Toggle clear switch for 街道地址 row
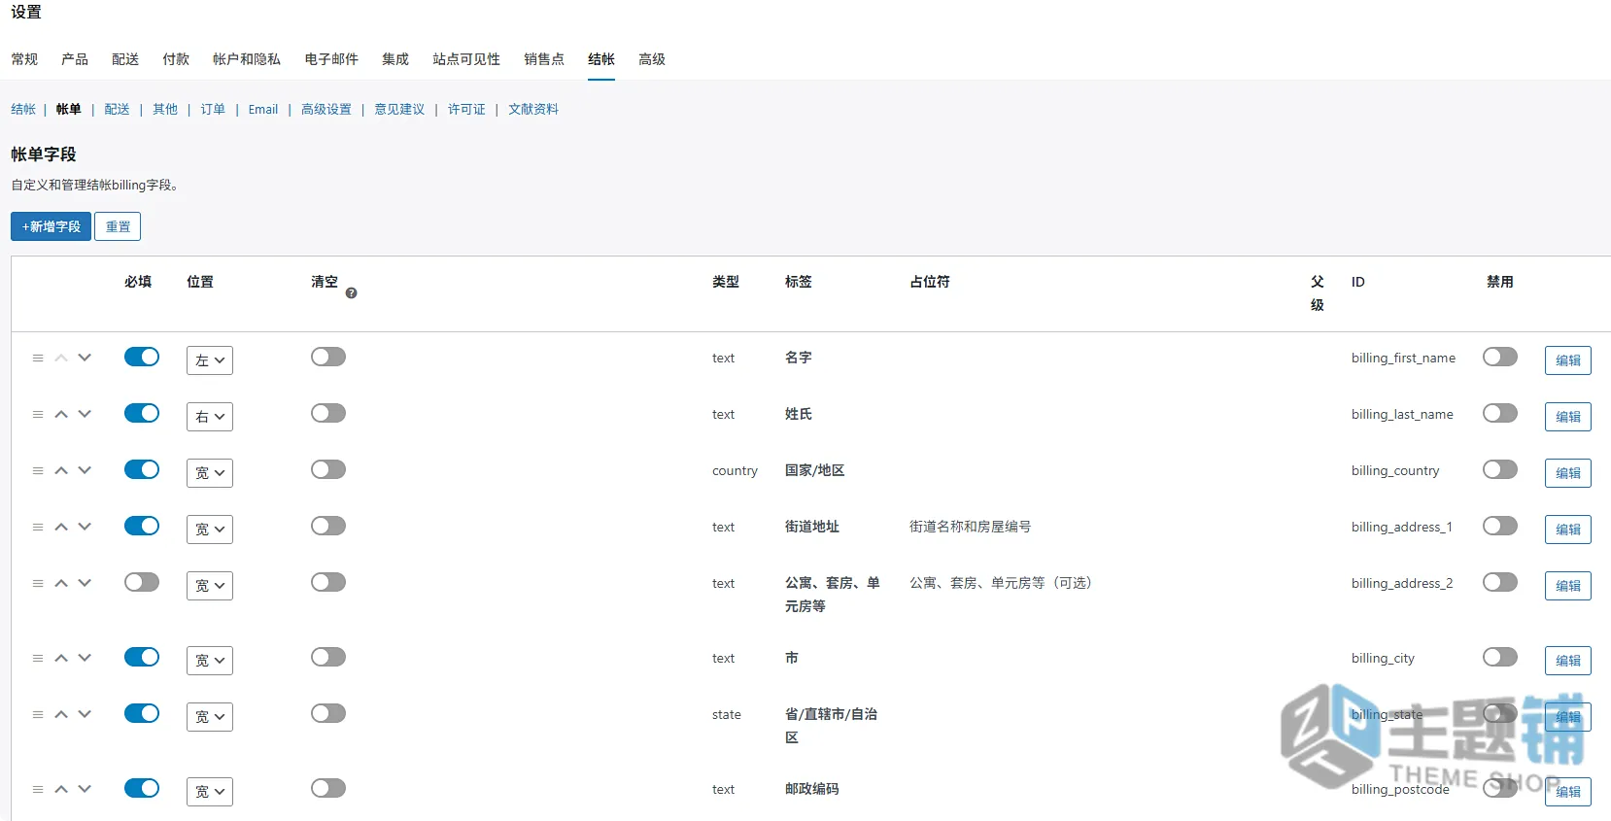 [x=328, y=526]
